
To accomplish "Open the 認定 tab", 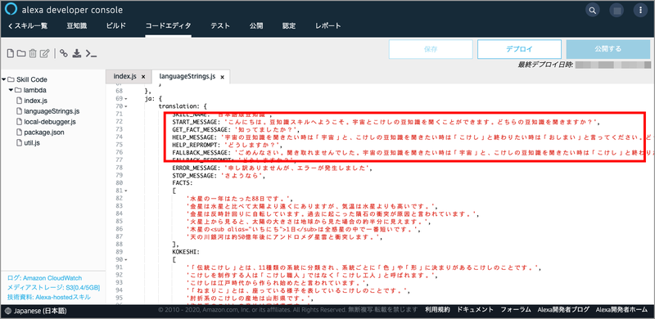I will coord(289,26).
